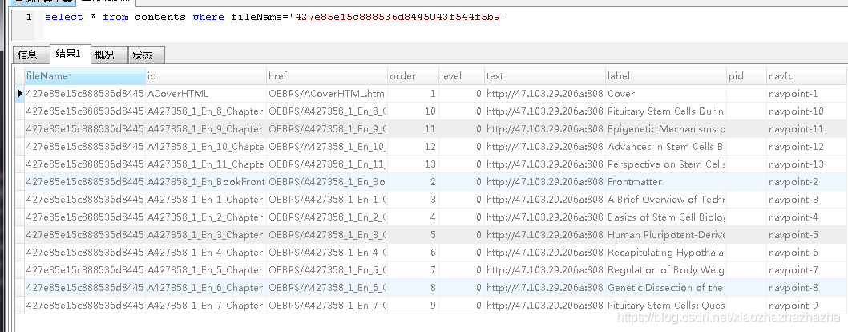Select the order cell with value 13
The image size is (848, 332).
pyautogui.click(x=414, y=164)
